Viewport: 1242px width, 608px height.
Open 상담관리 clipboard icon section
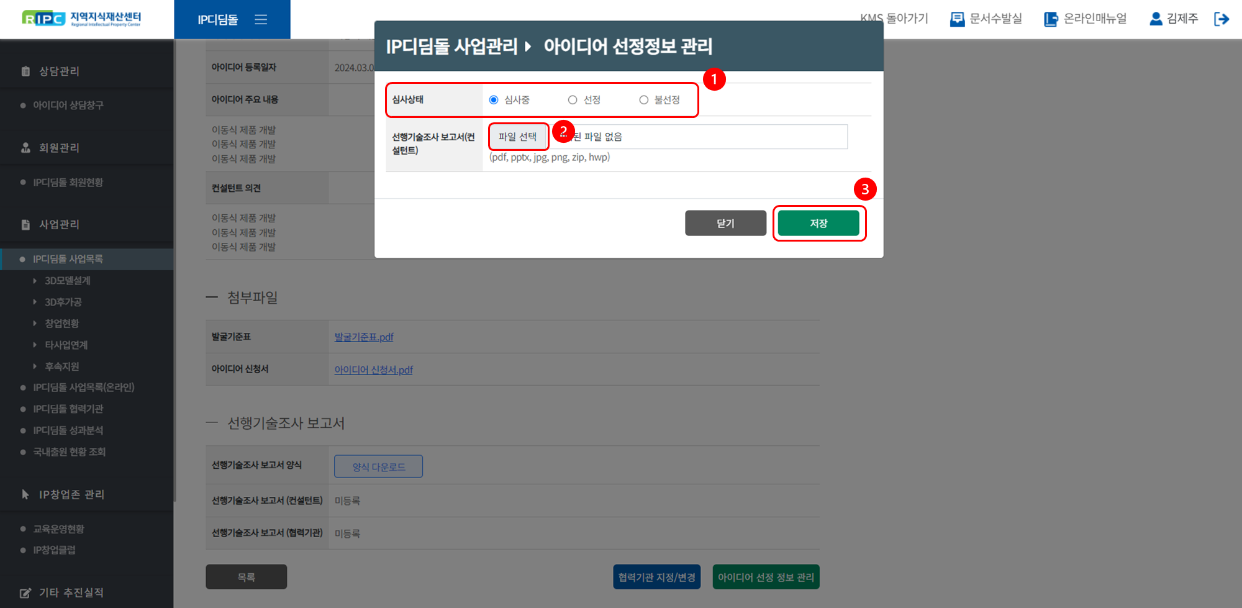(25, 71)
